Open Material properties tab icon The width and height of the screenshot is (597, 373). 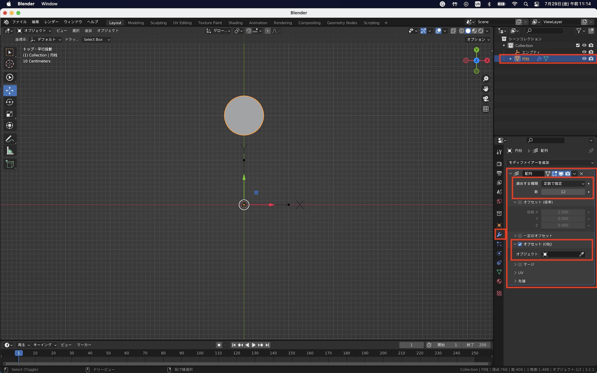click(x=499, y=281)
